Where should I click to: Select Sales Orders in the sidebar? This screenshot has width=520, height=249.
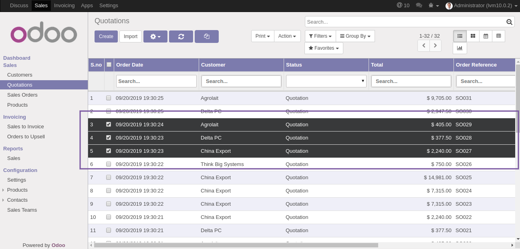[x=22, y=95]
